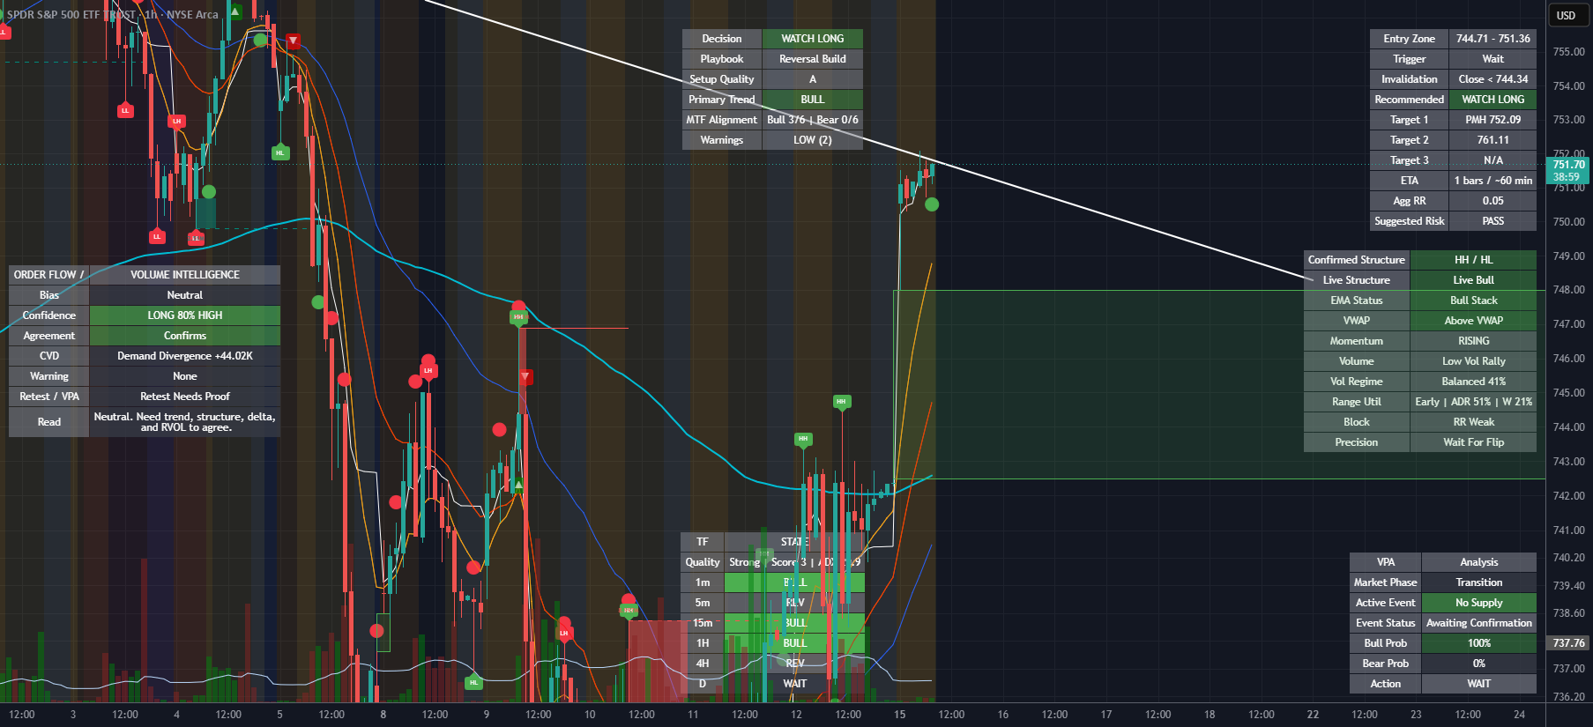Click the WATCH LONG decision cell

click(812, 39)
